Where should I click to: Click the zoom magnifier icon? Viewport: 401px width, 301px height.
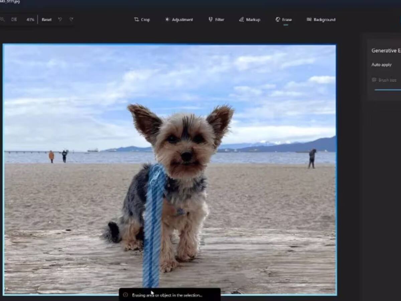(3, 19)
